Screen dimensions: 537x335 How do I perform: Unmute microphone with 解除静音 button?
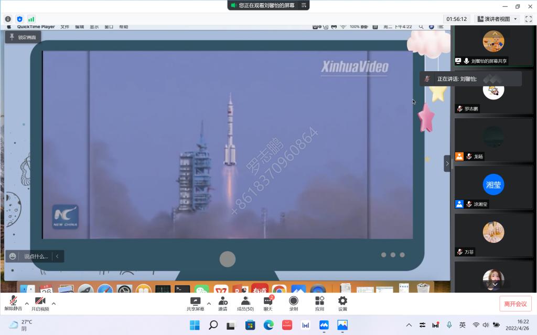13,303
